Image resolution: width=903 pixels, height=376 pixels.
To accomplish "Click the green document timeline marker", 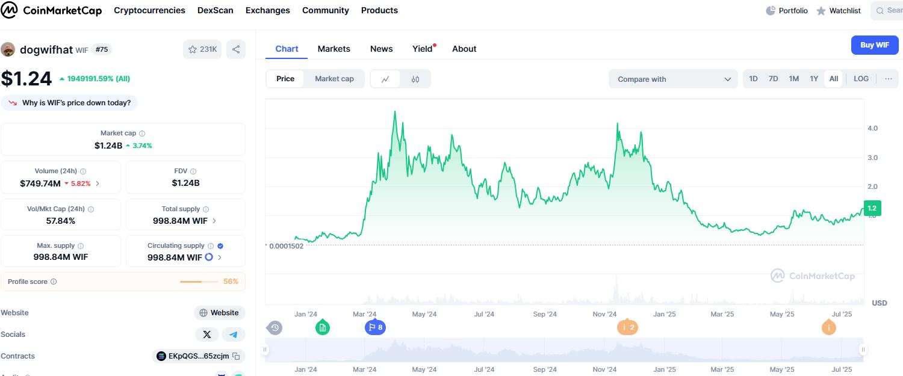I will [x=323, y=328].
